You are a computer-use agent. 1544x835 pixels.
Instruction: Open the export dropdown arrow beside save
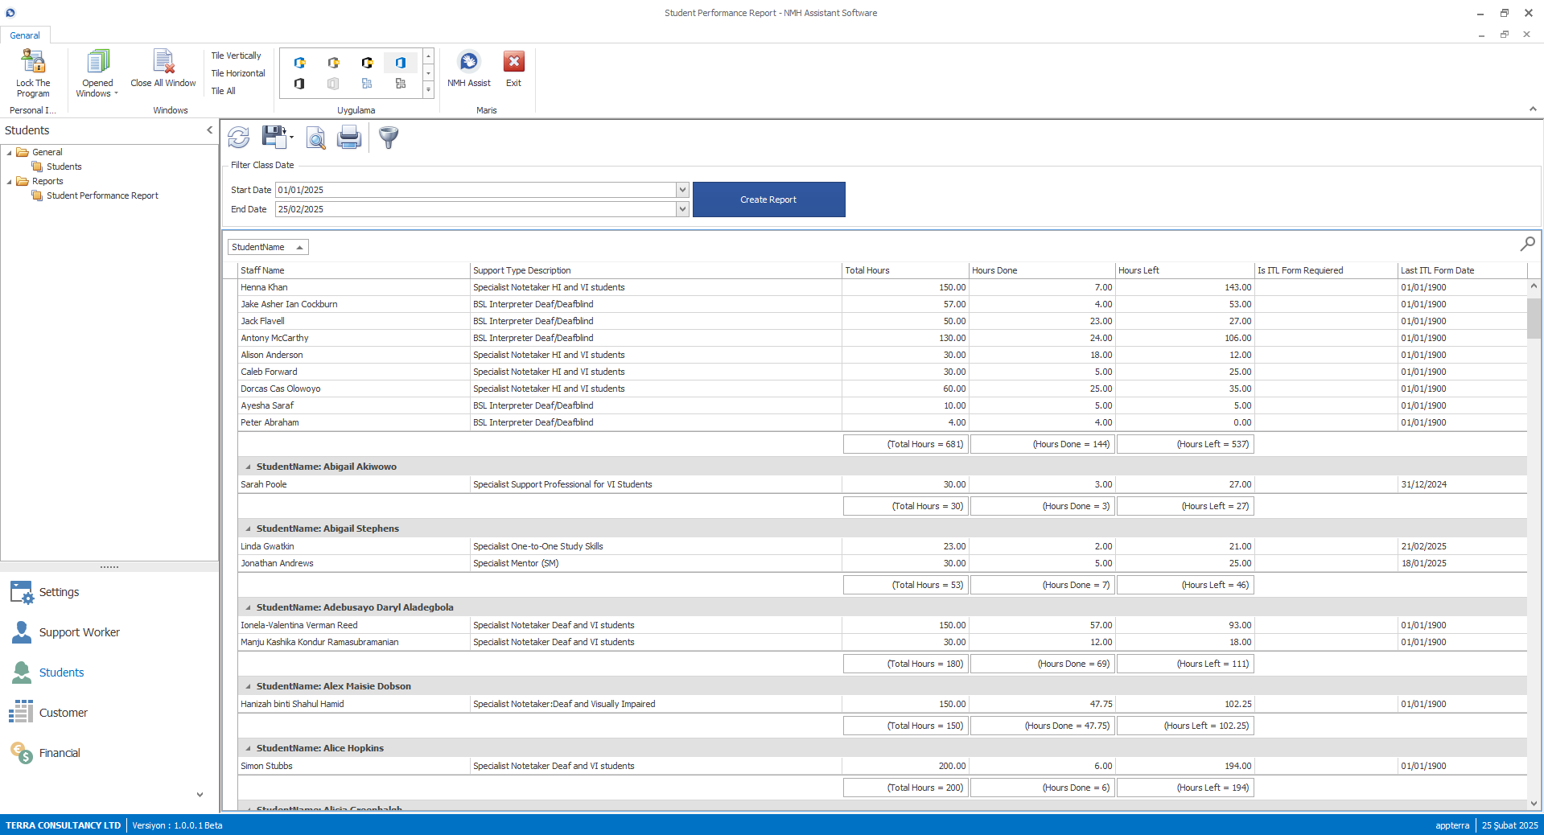291,138
